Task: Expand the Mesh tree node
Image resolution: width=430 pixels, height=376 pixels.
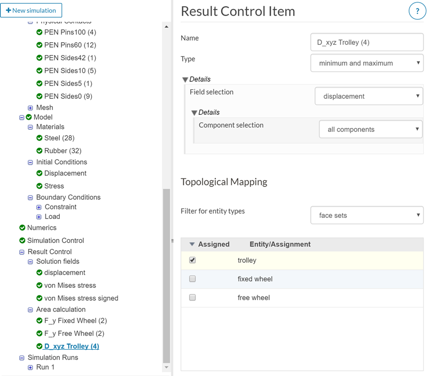Action: point(30,108)
